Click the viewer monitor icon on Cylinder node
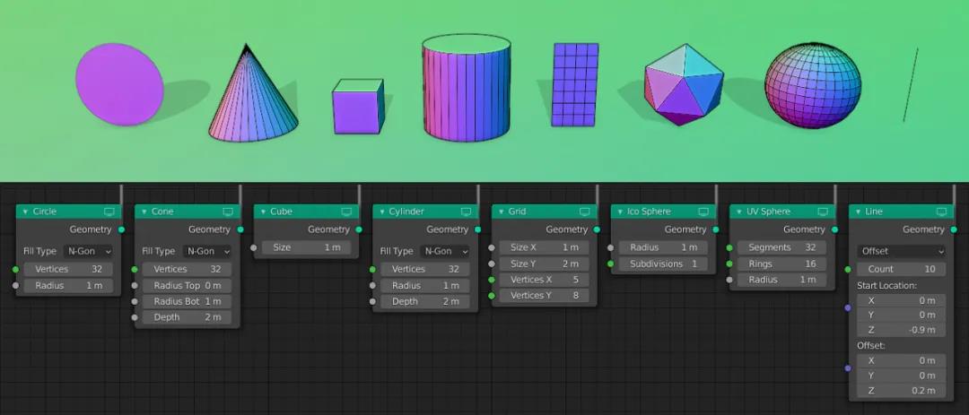The image size is (969, 415). [x=466, y=212]
